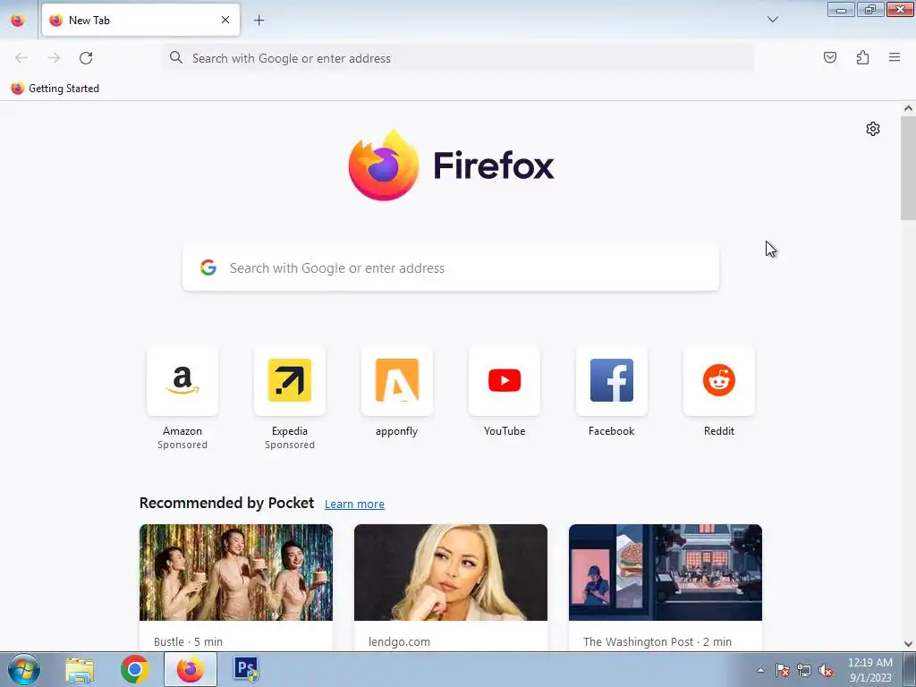Click the Action Center flag icon
Viewport: 916px width, 687px height.
782,670
